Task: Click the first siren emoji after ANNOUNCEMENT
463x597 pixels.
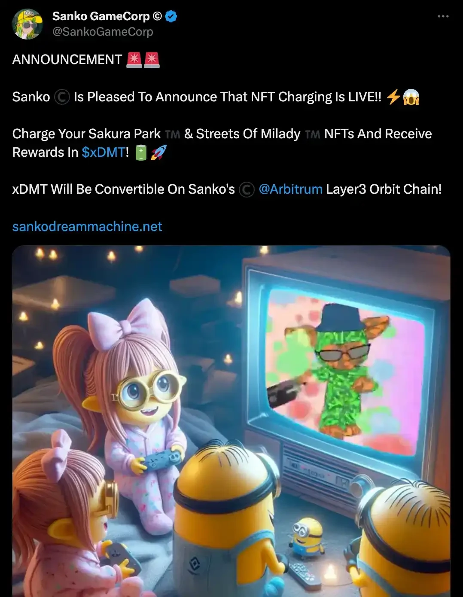Action: [x=134, y=60]
